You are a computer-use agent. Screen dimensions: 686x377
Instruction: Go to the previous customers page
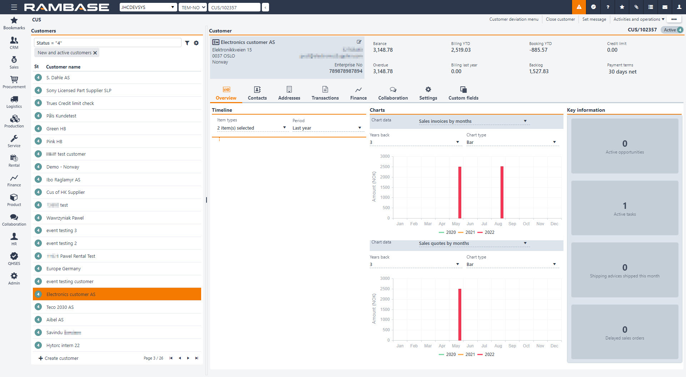[180, 358]
